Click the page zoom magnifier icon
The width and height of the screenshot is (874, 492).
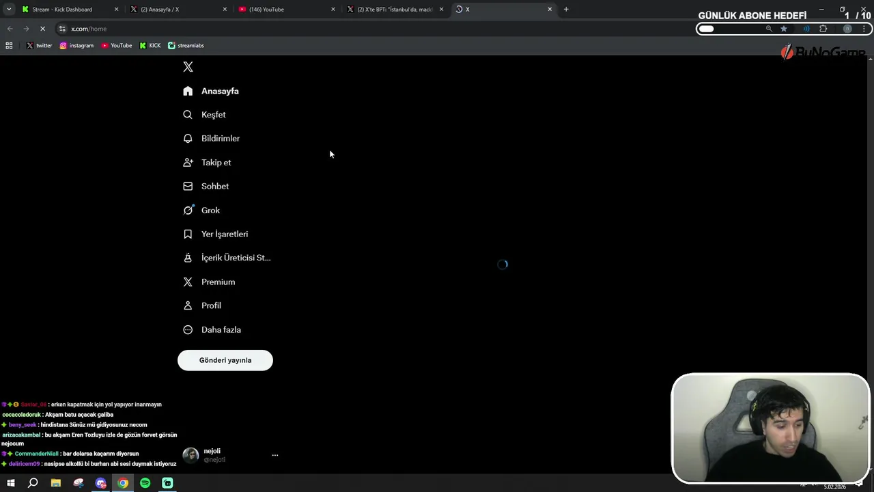point(769,29)
